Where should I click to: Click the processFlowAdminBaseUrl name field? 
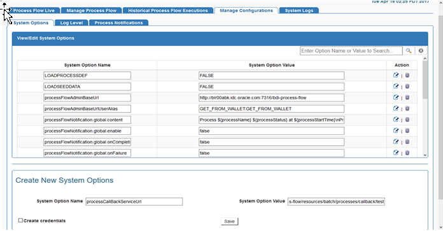[87, 97]
